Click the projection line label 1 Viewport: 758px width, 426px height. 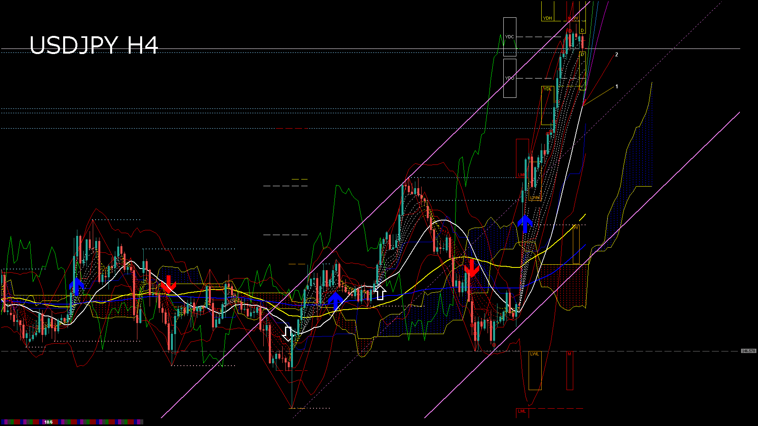(617, 86)
